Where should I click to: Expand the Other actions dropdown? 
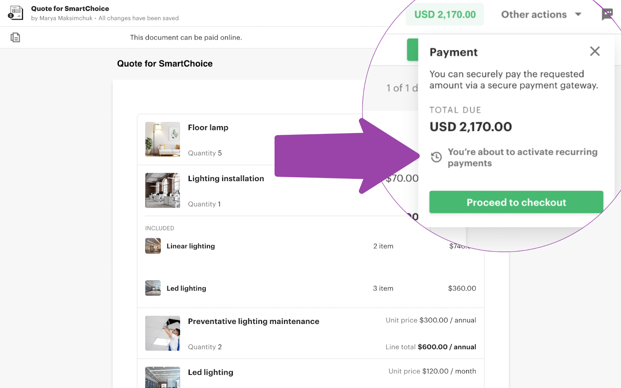[541, 15]
